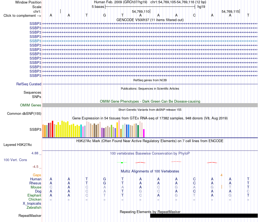The image size is (258, 222).
Task: Click the G base in the sequence ruler
Action: point(105,15)
